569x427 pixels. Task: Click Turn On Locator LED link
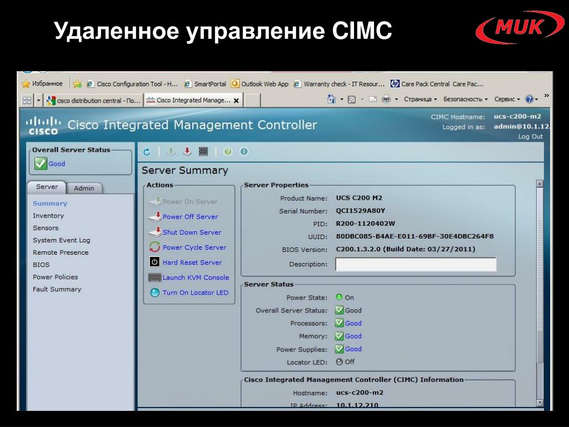pos(195,292)
